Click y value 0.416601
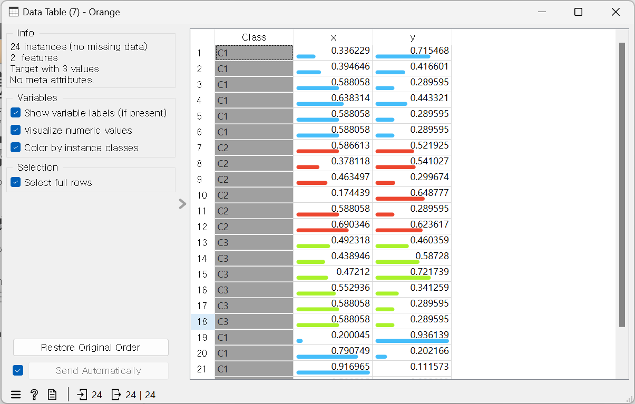This screenshot has height=404, width=635. point(429,66)
